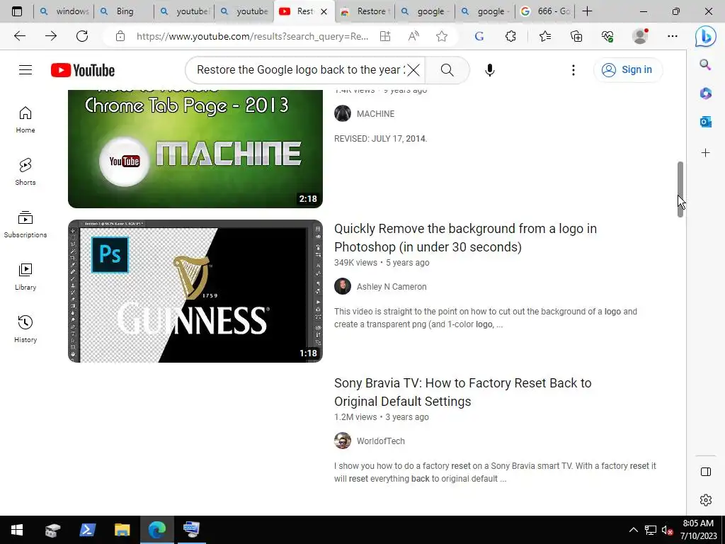725x544 pixels.
Task: Go back with browser back arrow
Action: click(x=19, y=36)
